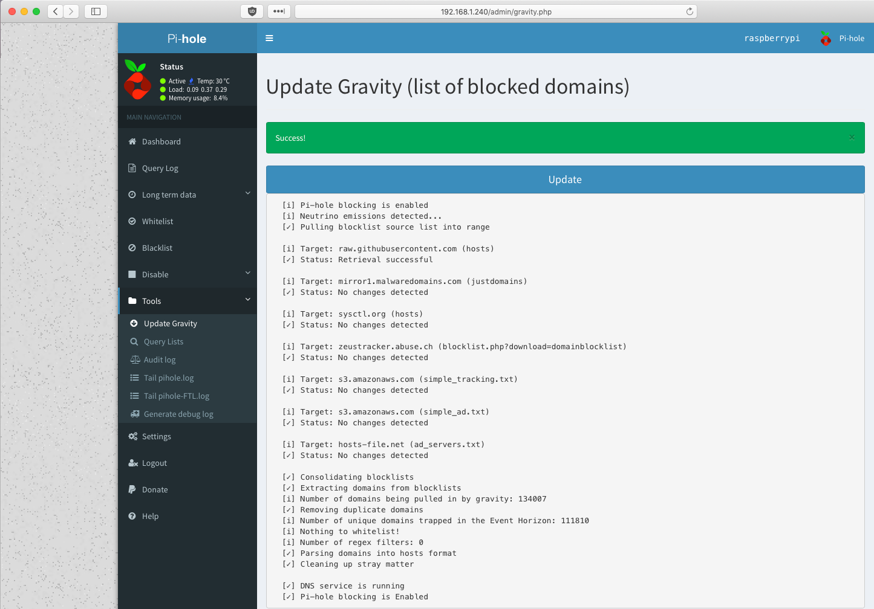Screen dimensions: 874x609
Task: Open the Generate debug log link
Action: pyautogui.click(x=188, y=414)
